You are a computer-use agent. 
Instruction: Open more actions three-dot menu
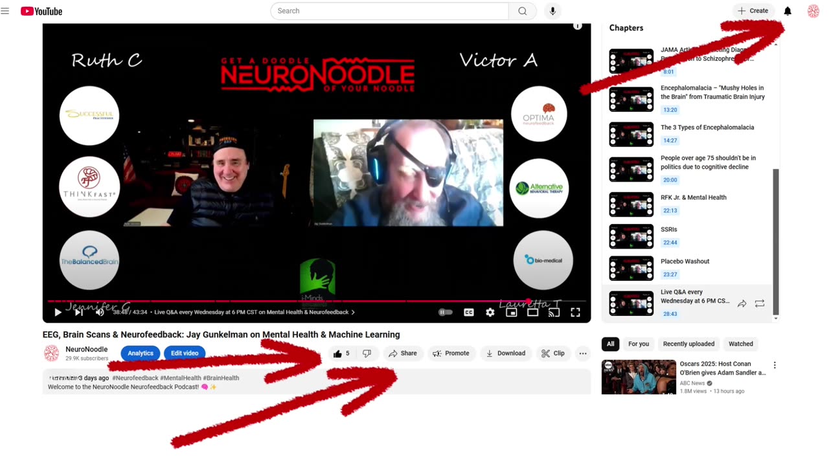point(583,353)
